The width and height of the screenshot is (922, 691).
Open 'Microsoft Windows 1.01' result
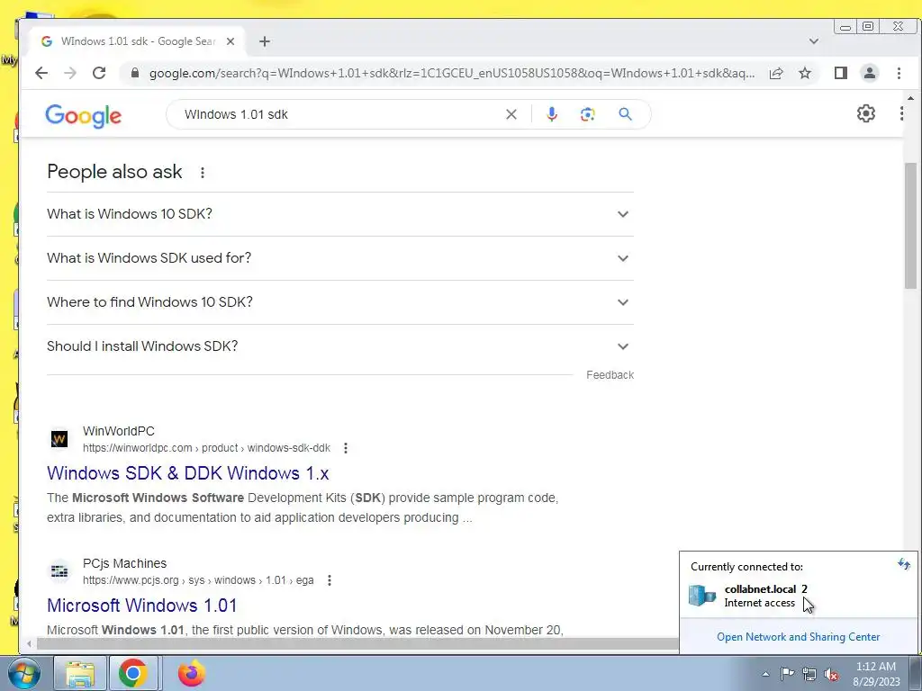[x=141, y=606]
